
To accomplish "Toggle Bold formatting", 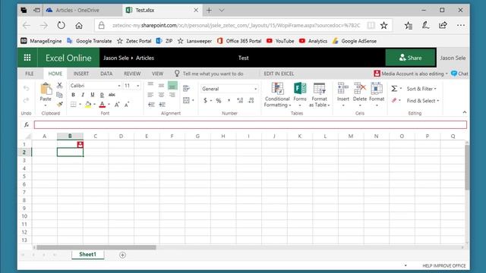I will (x=73, y=95).
